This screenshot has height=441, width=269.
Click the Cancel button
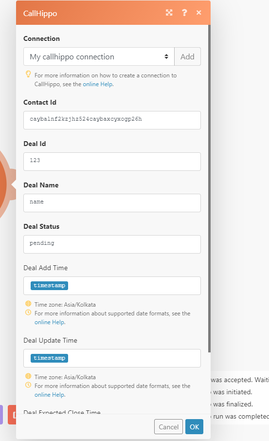(168, 427)
